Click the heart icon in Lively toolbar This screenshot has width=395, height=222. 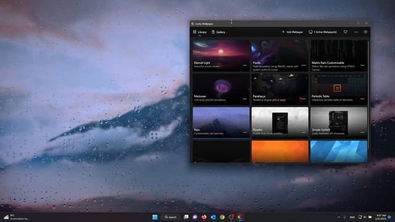pyautogui.click(x=346, y=31)
